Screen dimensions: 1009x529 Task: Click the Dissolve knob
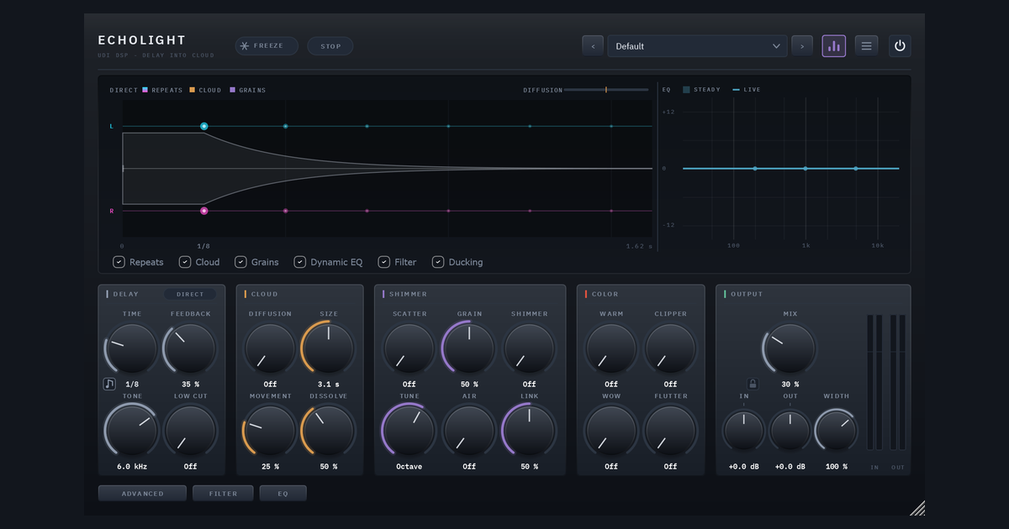click(x=329, y=430)
